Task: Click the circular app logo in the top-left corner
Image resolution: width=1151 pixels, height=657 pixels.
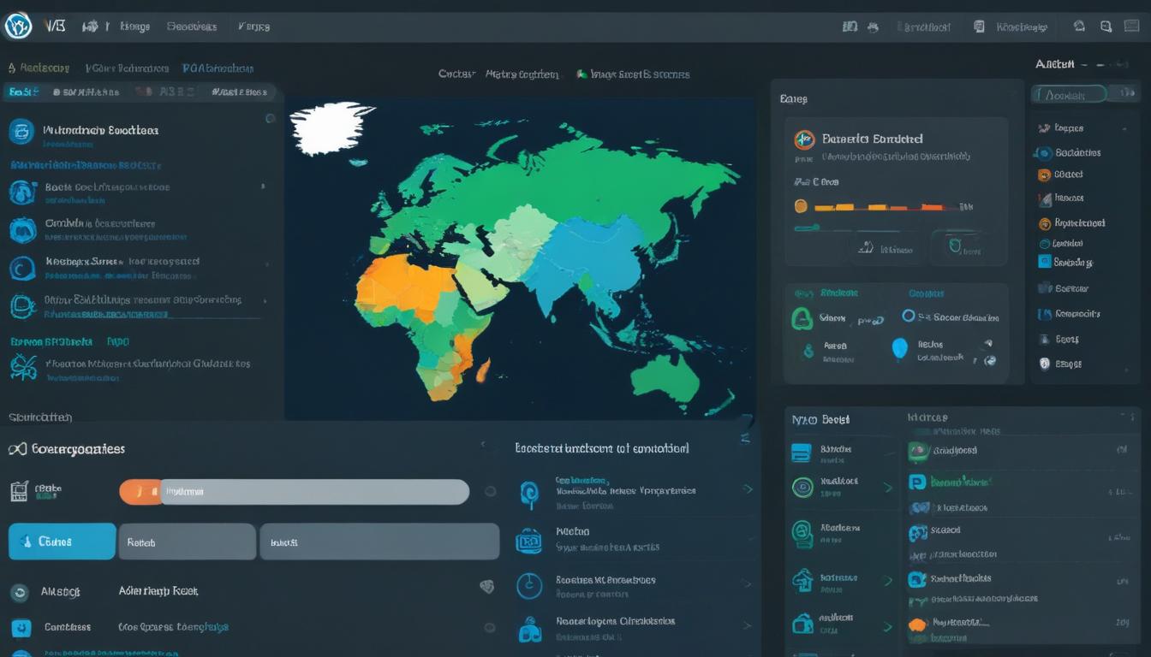Action: [17, 26]
